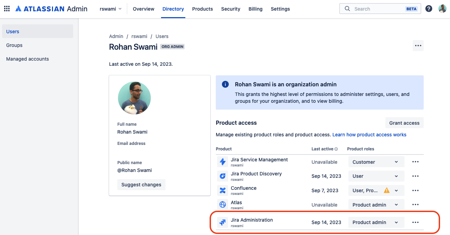This screenshot has height=235, width=450.
Task: Open the Customer role dropdown
Action: 376,162
